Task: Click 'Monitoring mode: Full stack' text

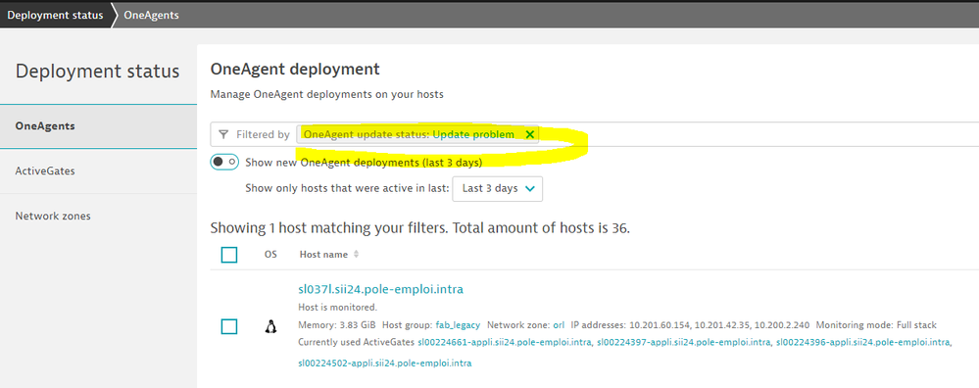Action: 876,325
